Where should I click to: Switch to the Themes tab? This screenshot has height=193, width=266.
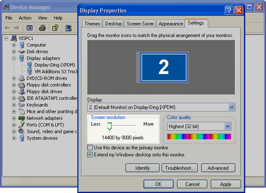[x=92, y=23]
